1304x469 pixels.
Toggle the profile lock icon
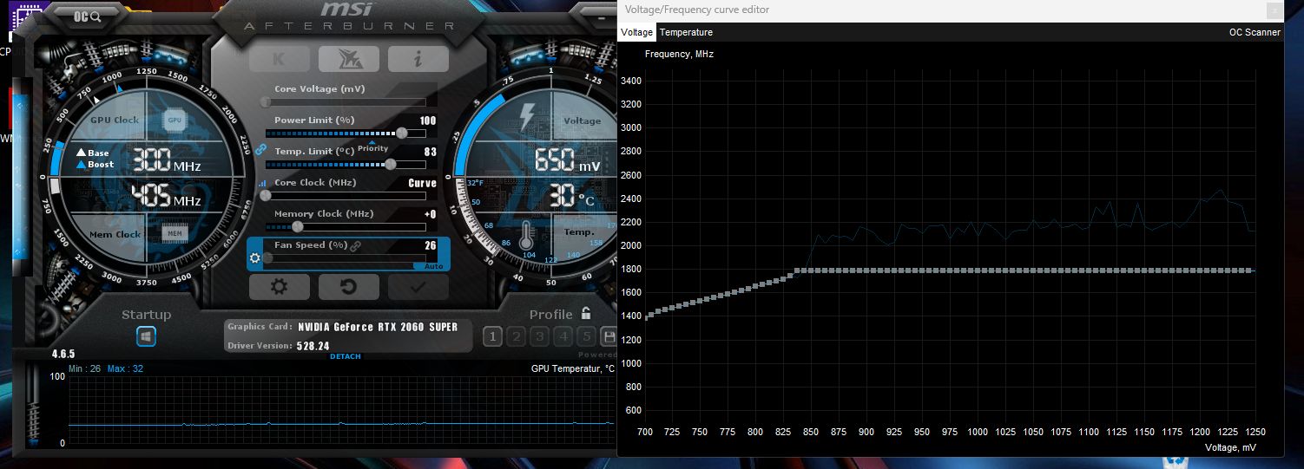(586, 314)
